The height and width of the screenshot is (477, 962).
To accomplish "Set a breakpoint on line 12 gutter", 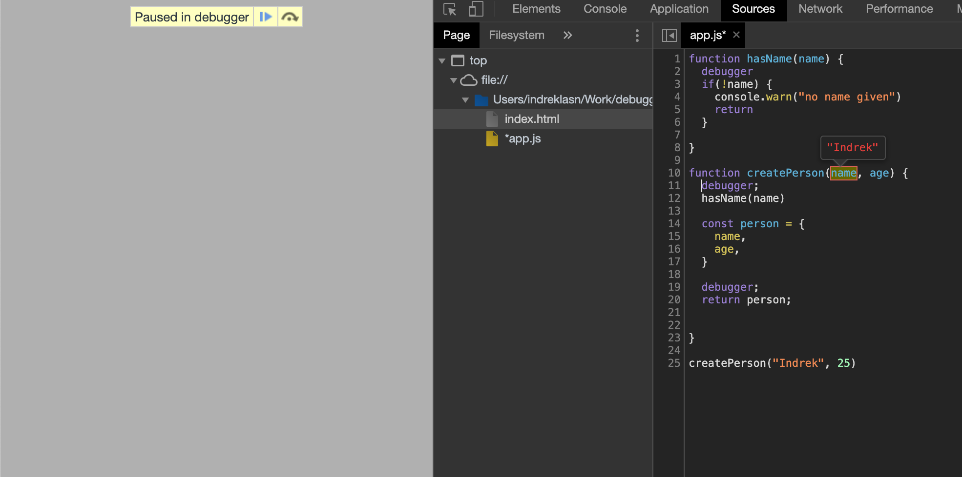I will (x=674, y=198).
